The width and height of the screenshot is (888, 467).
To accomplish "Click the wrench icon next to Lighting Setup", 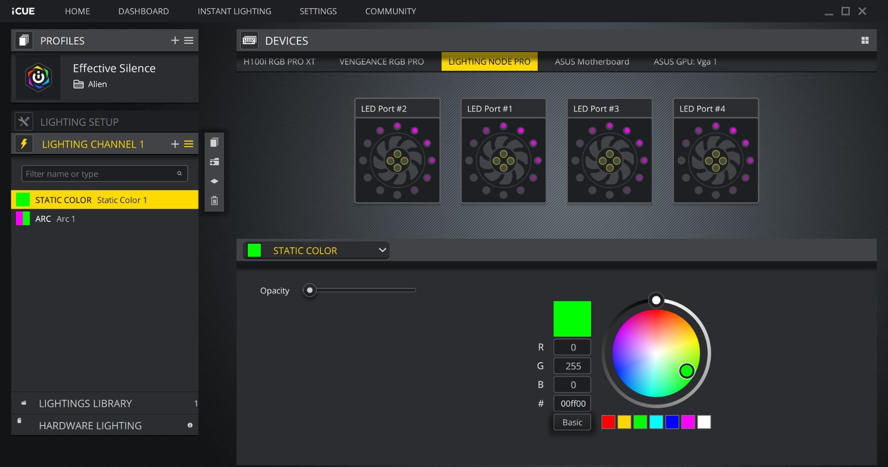I will [x=24, y=121].
